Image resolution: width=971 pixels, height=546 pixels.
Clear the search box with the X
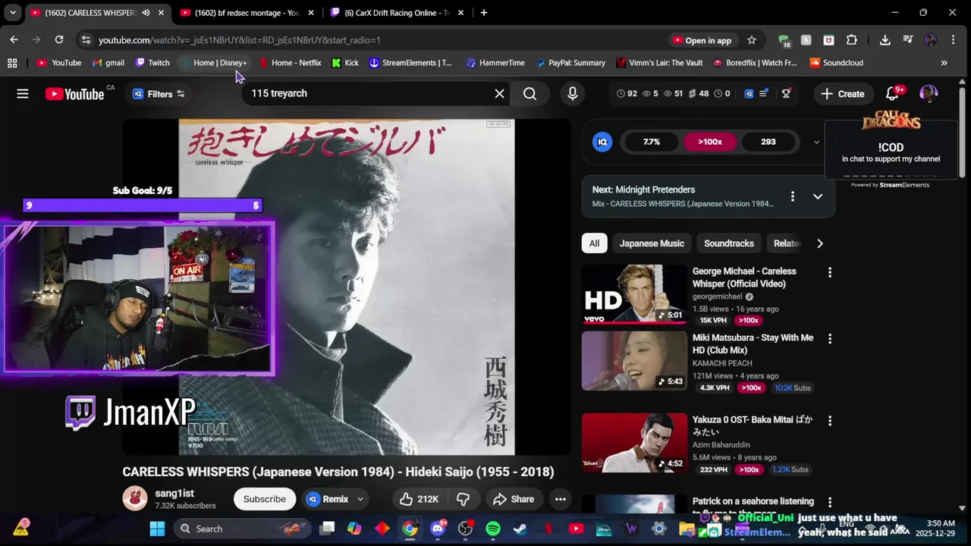tap(499, 93)
